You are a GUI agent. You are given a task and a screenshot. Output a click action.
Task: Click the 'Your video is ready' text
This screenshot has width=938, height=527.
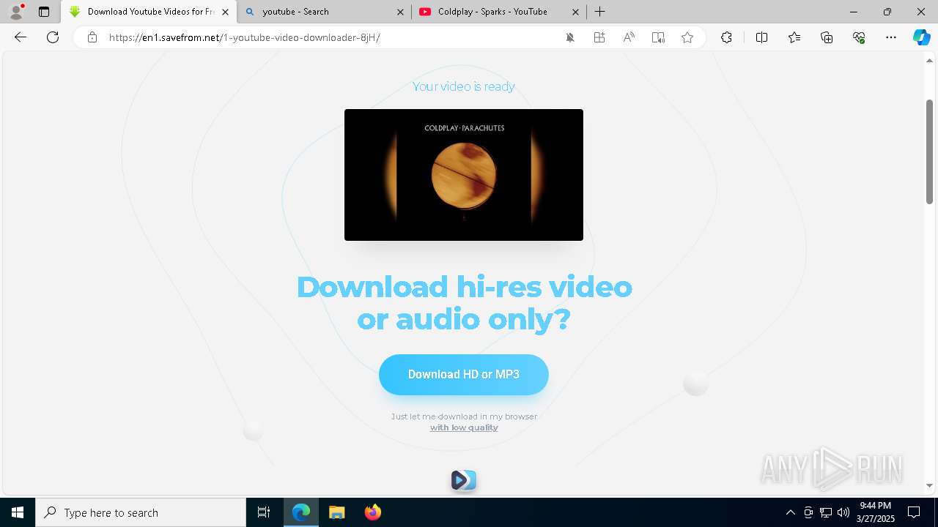click(x=464, y=86)
